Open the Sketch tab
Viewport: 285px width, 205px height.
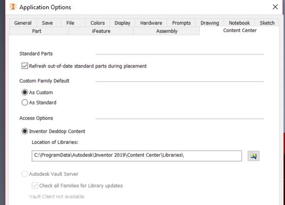pyautogui.click(x=267, y=23)
